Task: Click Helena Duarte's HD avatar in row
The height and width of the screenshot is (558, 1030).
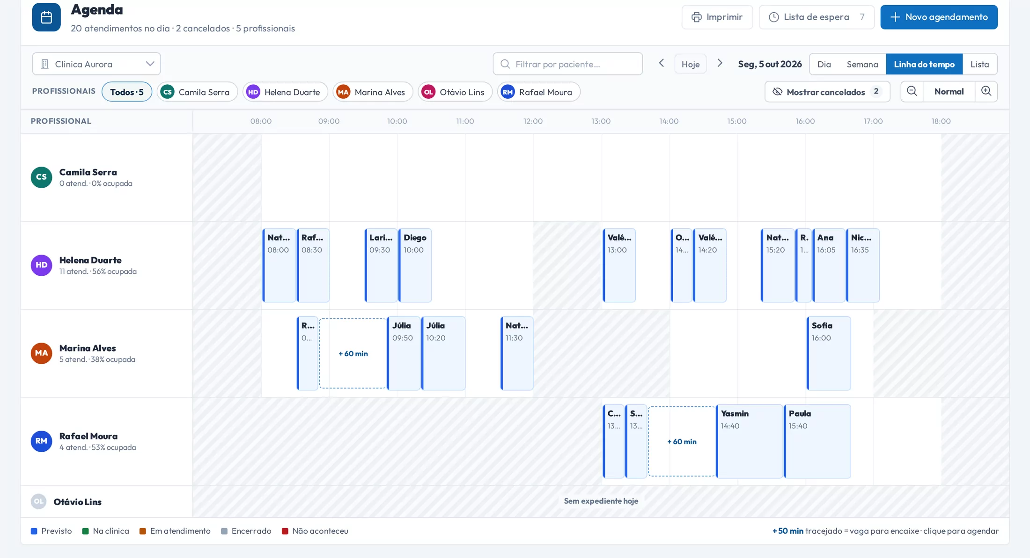Action: 41,265
